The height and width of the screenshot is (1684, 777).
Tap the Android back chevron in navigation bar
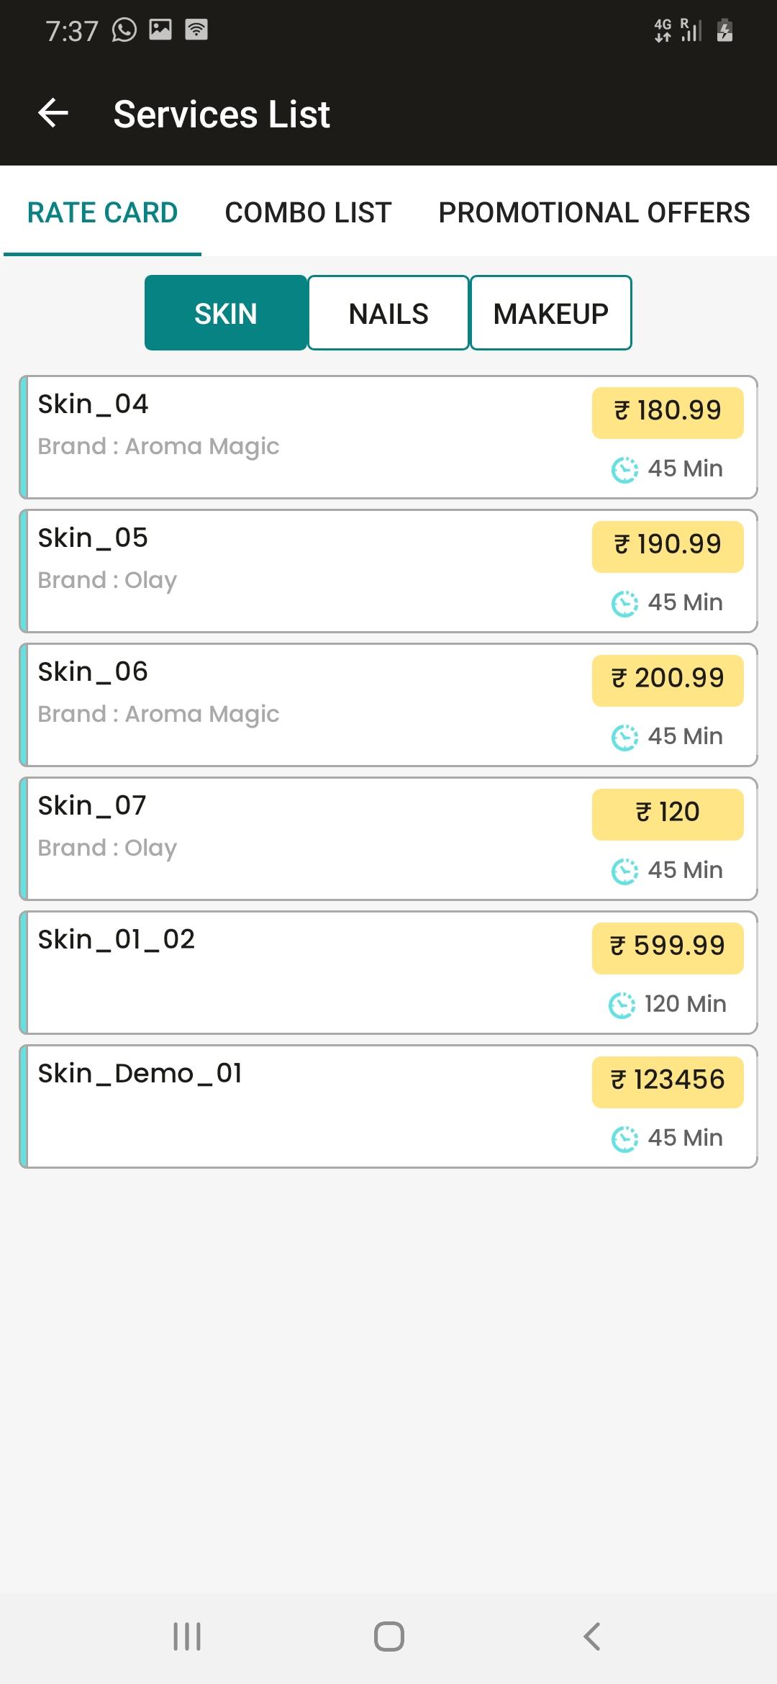click(x=591, y=1637)
